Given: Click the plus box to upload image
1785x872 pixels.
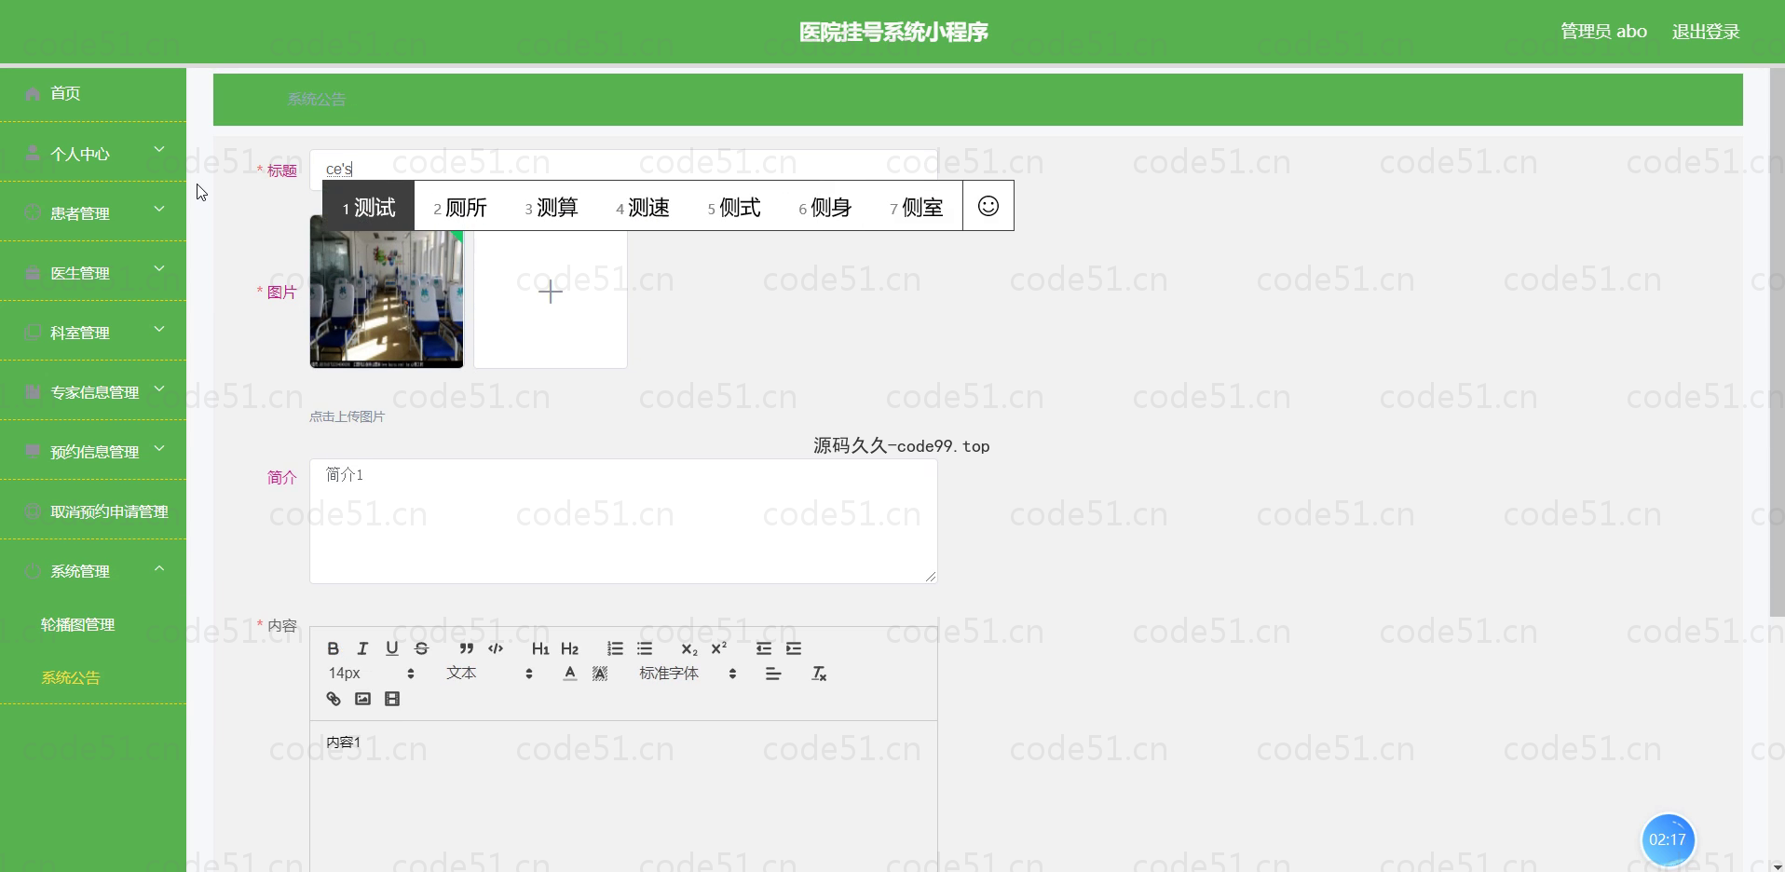Looking at the screenshot, I should 551,292.
